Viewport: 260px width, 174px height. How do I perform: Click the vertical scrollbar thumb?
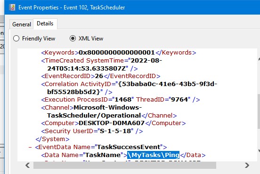(259, 111)
